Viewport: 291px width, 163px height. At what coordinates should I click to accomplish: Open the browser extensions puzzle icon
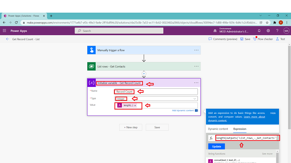(275, 22)
